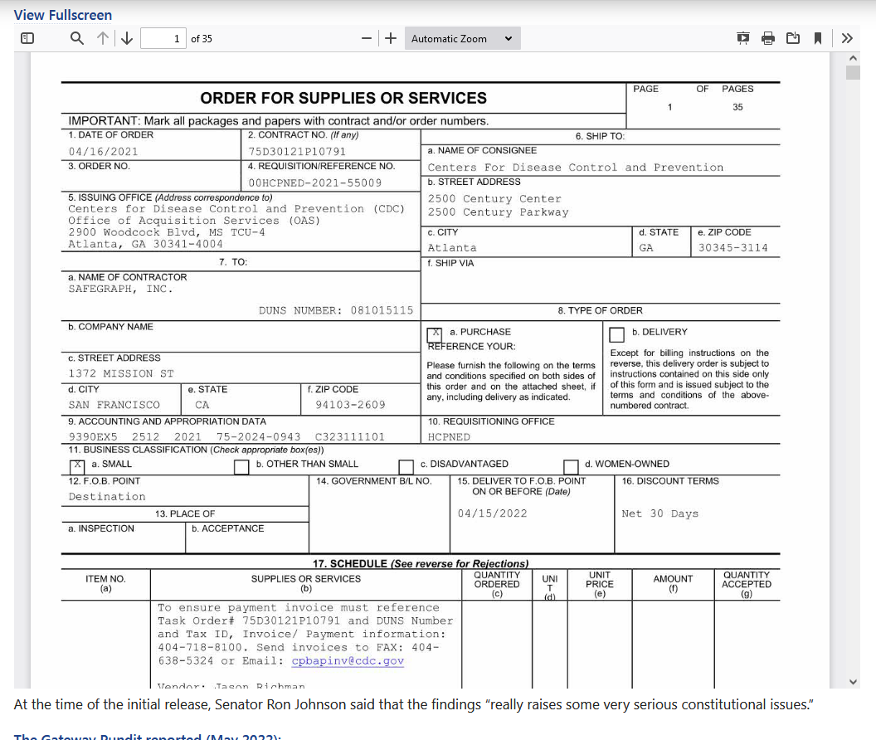Click the DUNS number '081015115'
Viewport: 876px width, 740px height.
point(382,310)
